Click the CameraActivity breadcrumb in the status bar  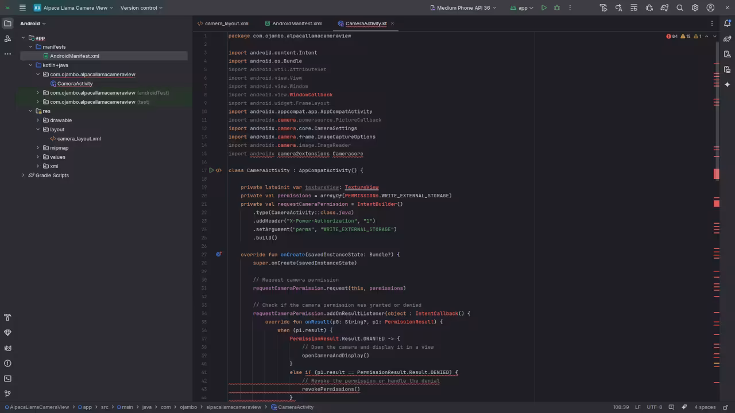pos(296,407)
